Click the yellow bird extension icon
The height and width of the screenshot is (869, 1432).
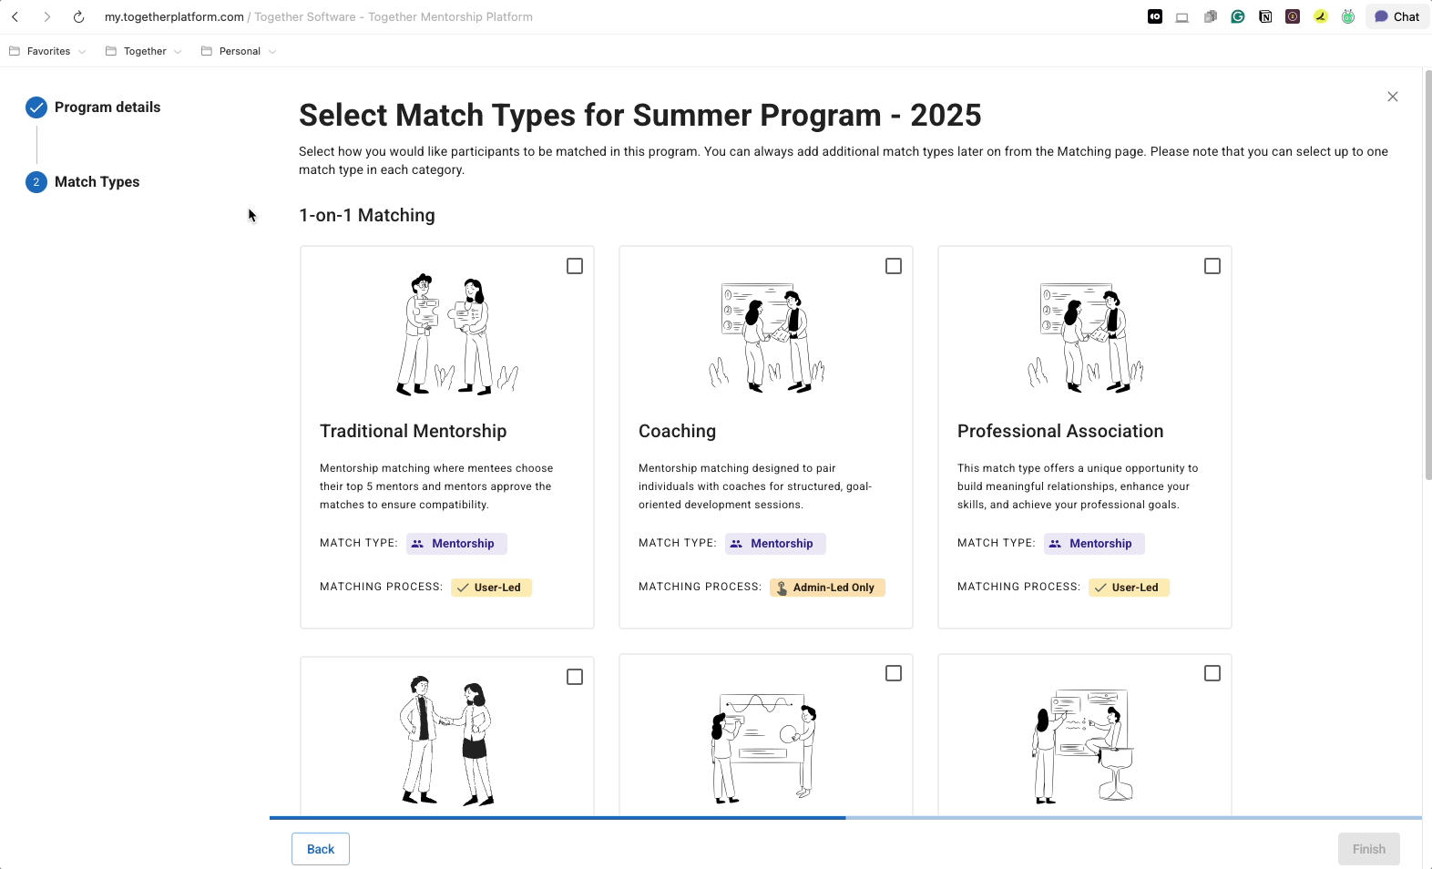[x=1321, y=16]
